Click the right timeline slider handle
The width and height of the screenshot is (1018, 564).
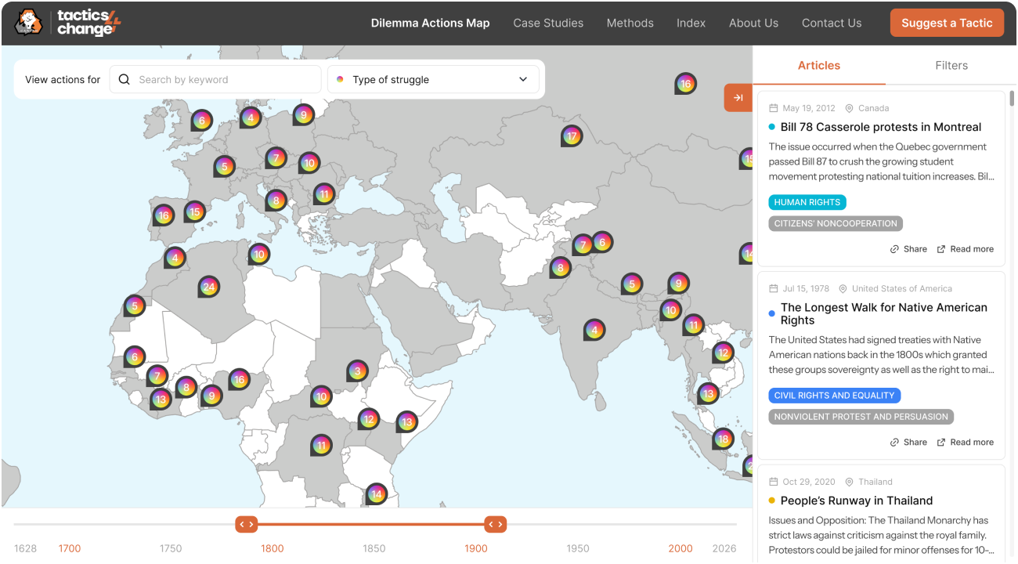coord(495,524)
